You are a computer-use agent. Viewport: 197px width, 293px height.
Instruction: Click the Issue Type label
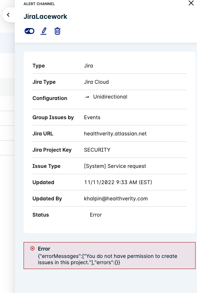click(46, 166)
